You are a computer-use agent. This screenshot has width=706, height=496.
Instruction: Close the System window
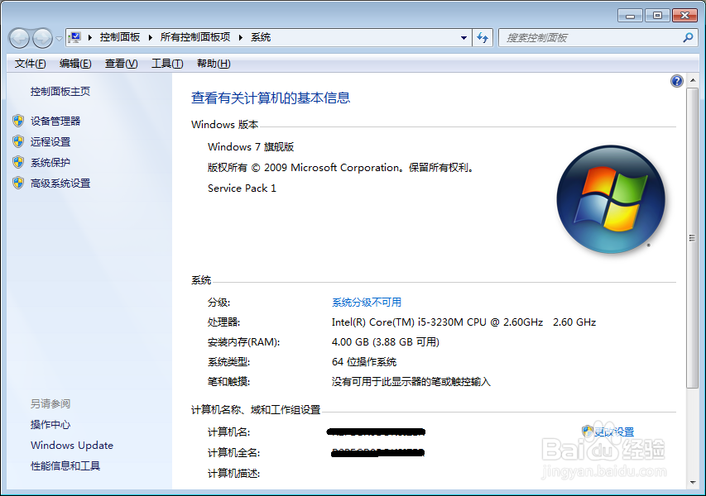[x=684, y=16]
